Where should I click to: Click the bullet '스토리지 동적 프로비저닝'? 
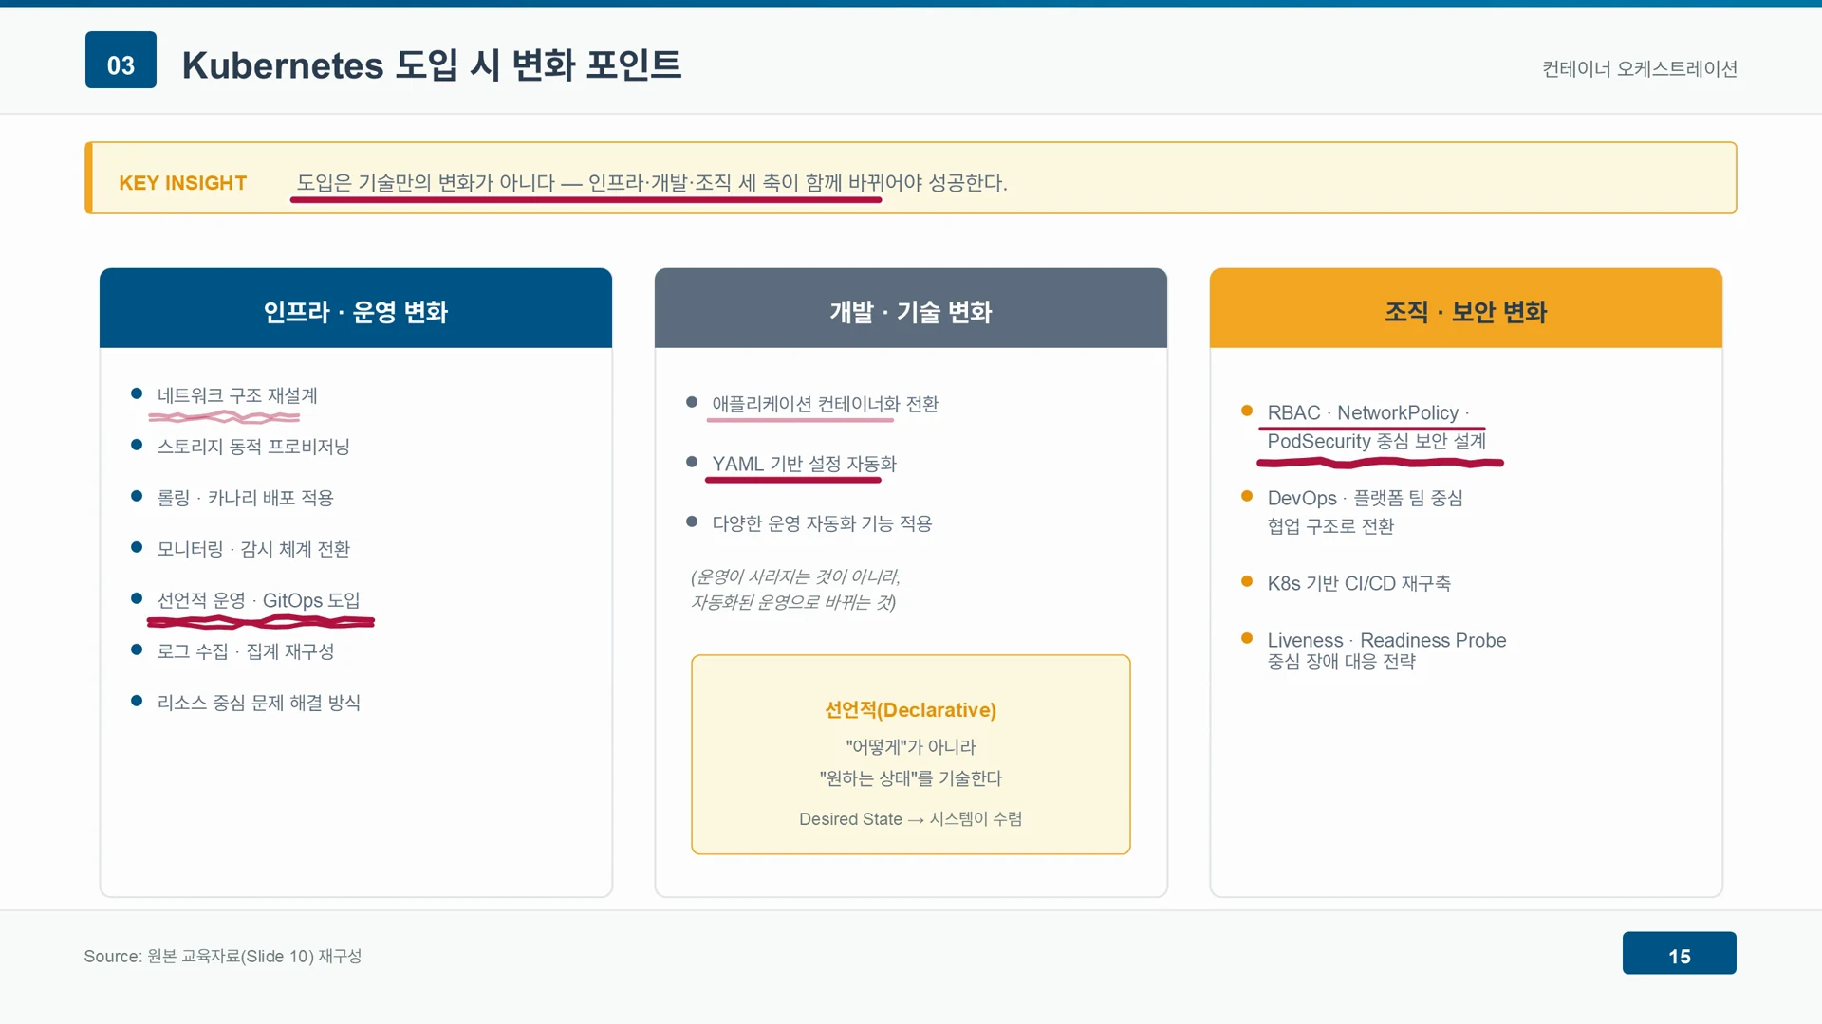pyautogui.click(x=253, y=447)
